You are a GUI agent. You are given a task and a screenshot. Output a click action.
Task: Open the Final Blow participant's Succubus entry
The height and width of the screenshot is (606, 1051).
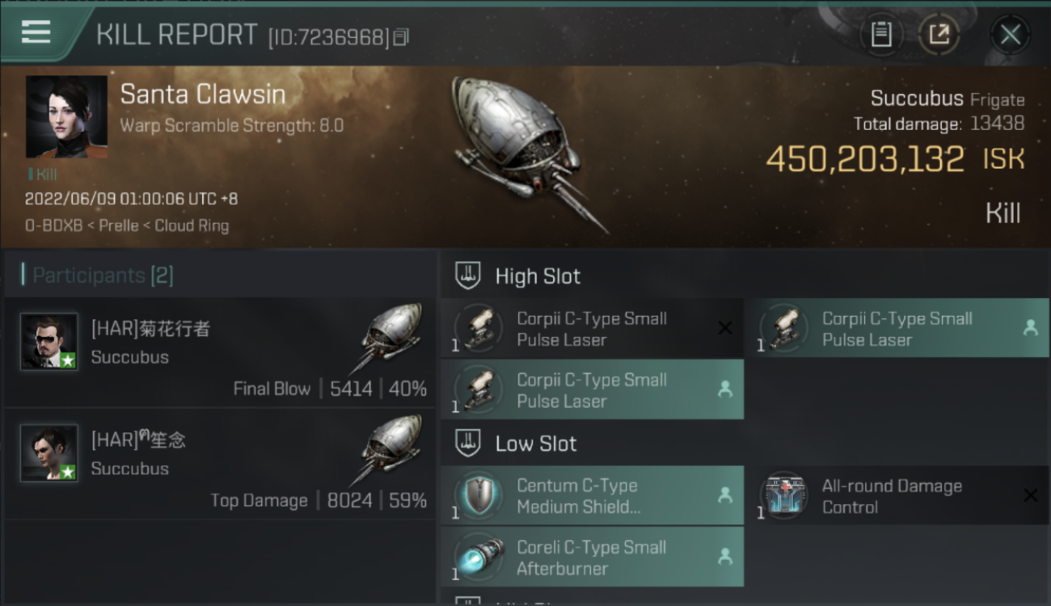point(219,352)
